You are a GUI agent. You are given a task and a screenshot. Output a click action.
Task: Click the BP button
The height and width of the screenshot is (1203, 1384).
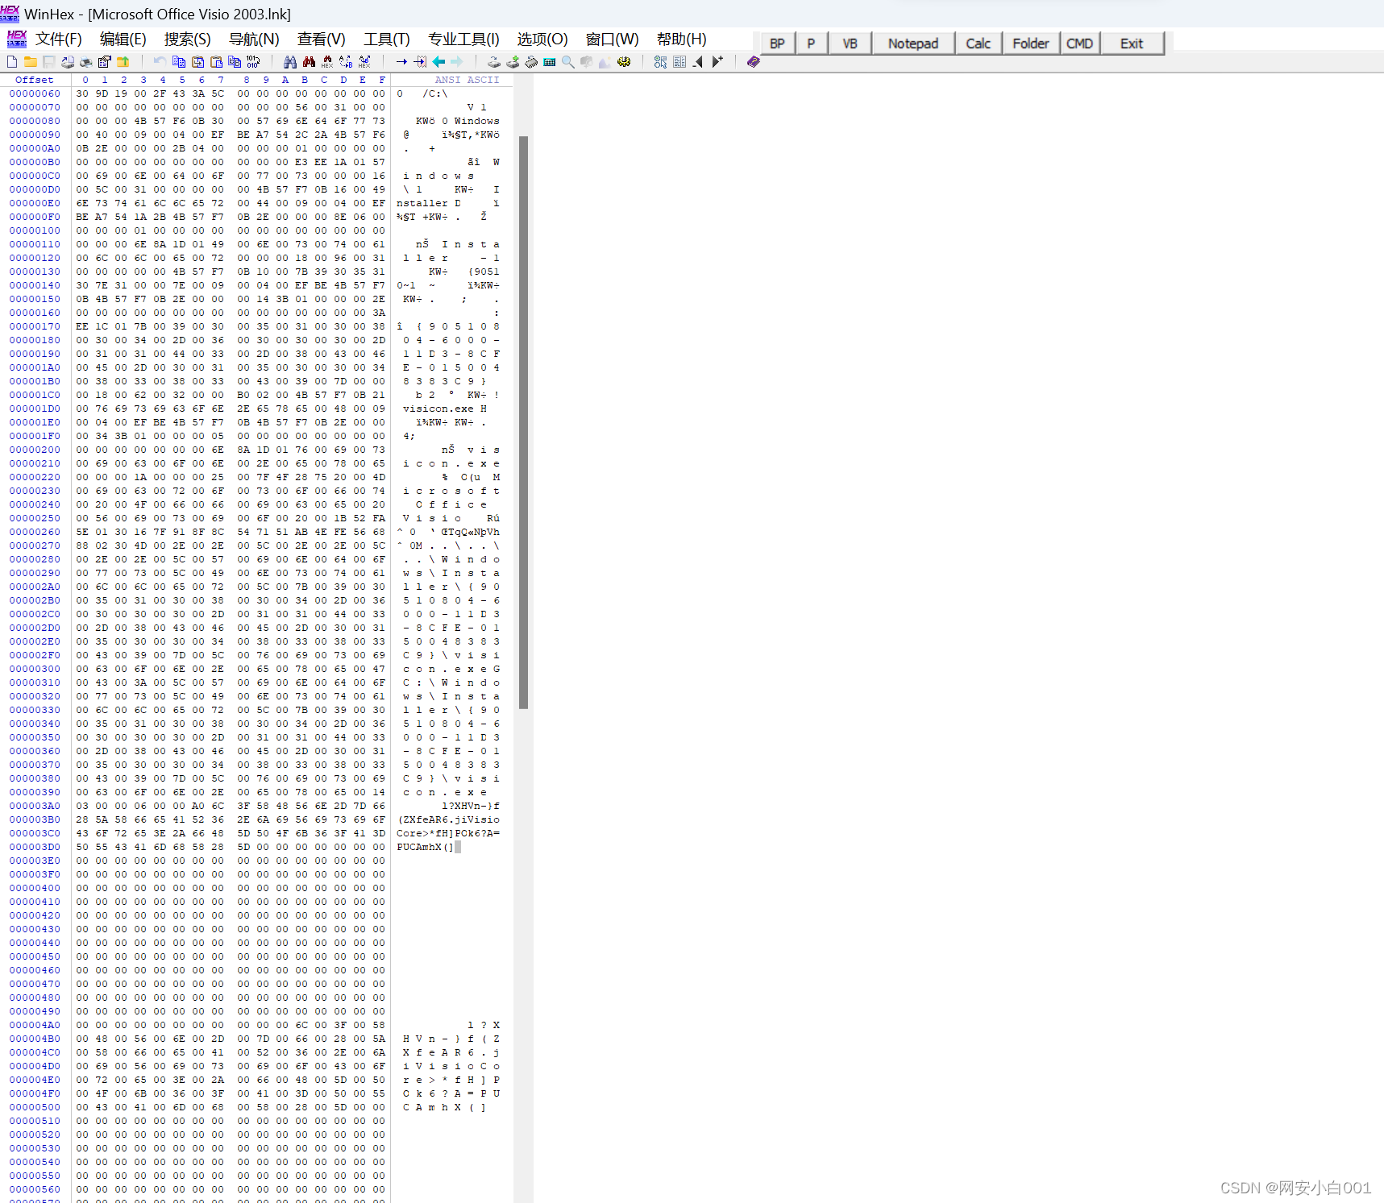[x=777, y=44]
